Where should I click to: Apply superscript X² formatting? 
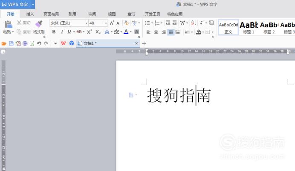click(89, 32)
